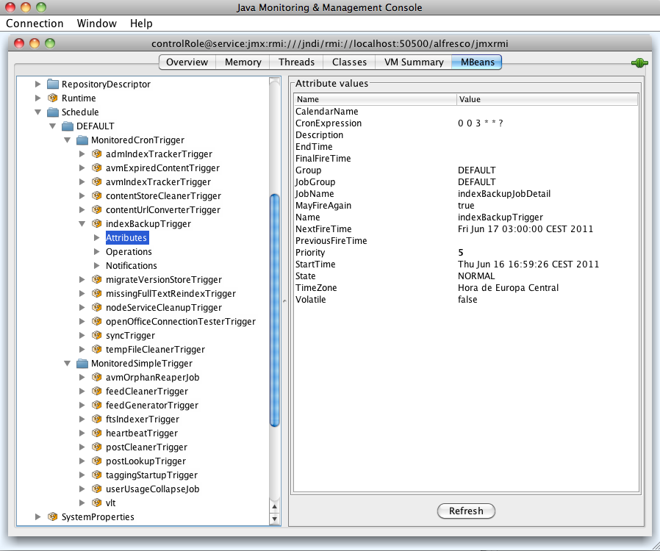Screen dimensions: 660x551
Task: Click the TimeZone value Hora de Europa Central
Action: coord(508,288)
